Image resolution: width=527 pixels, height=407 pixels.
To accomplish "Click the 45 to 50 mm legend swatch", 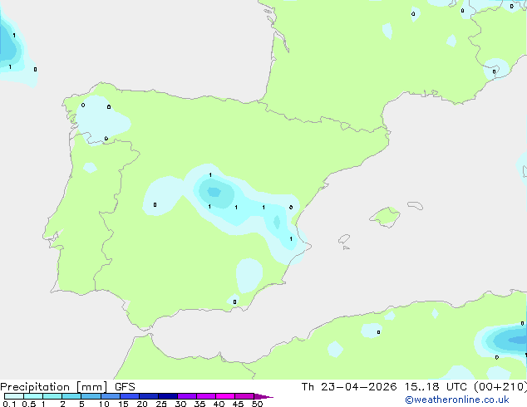I will click(x=244, y=396).
